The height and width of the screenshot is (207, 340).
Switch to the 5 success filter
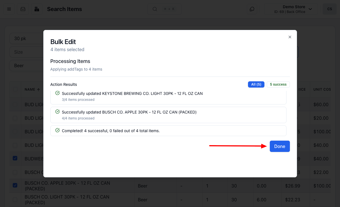pos(278,84)
